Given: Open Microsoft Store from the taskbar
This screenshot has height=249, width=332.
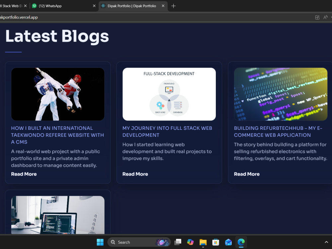Looking at the screenshot, I should point(215,242).
